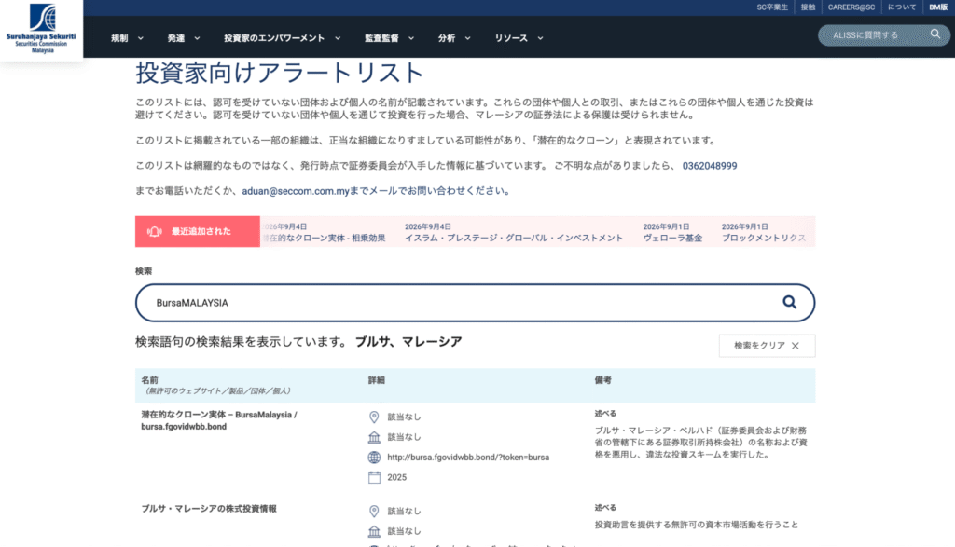The image size is (955, 547).
Task: Click the 検索をクリア button
Action: pos(767,346)
